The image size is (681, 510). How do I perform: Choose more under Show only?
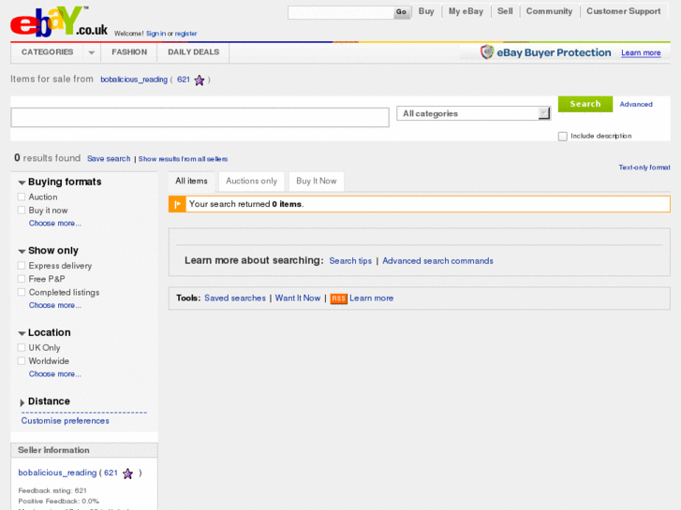(x=54, y=305)
